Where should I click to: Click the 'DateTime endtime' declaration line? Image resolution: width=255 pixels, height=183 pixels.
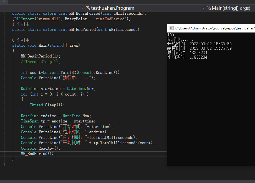click(x=56, y=116)
